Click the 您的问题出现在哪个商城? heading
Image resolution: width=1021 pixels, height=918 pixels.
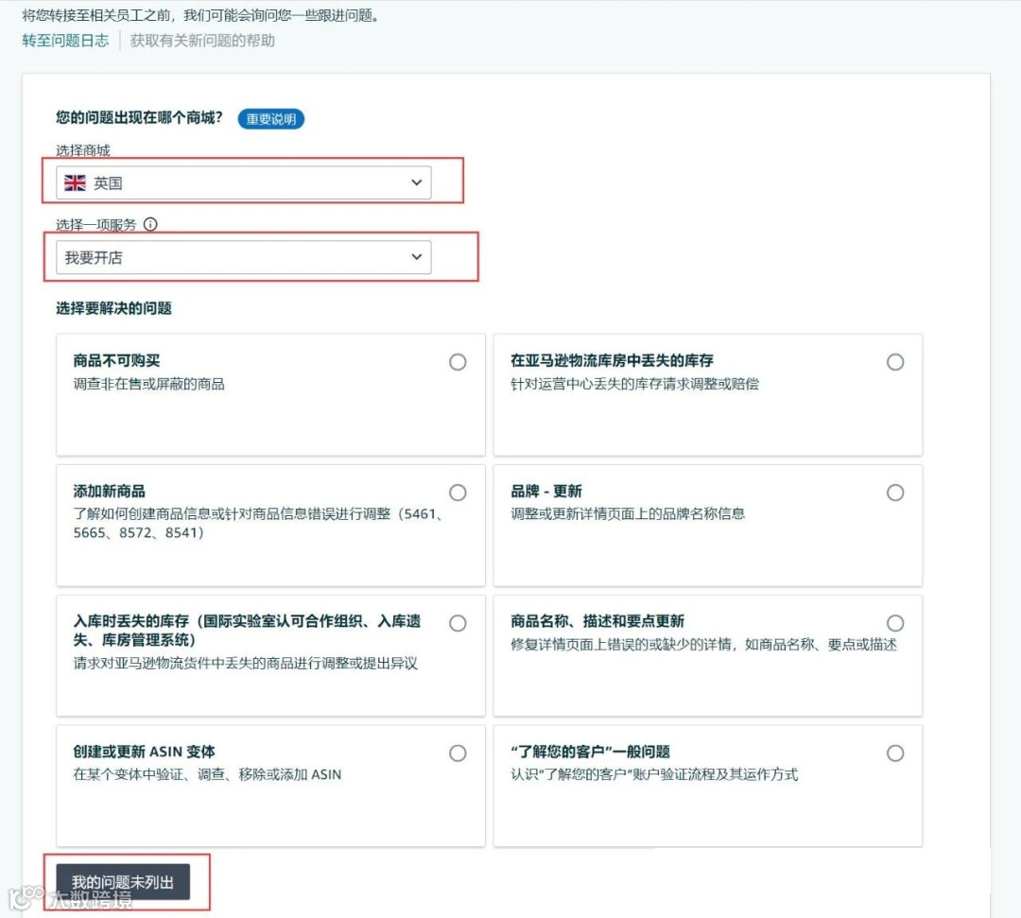tap(139, 117)
